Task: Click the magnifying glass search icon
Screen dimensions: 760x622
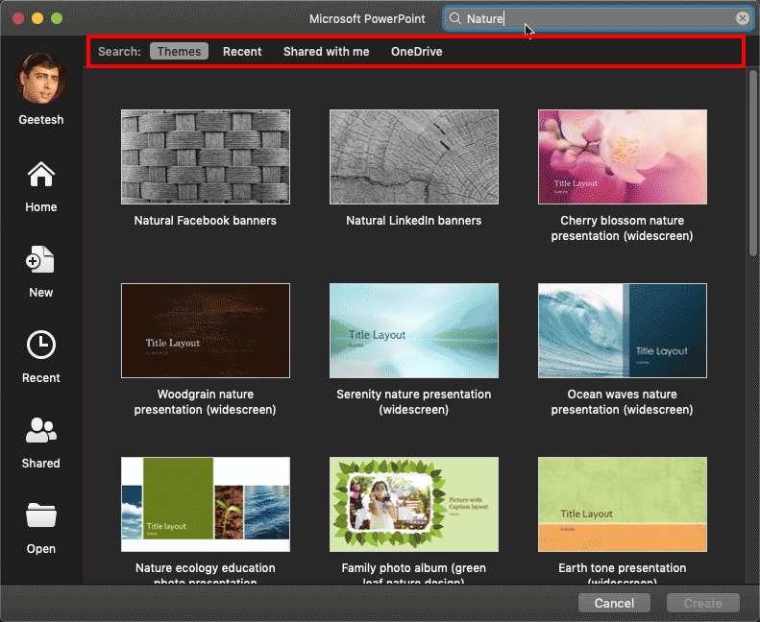Action: pyautogui.click(x=455, y=18)
